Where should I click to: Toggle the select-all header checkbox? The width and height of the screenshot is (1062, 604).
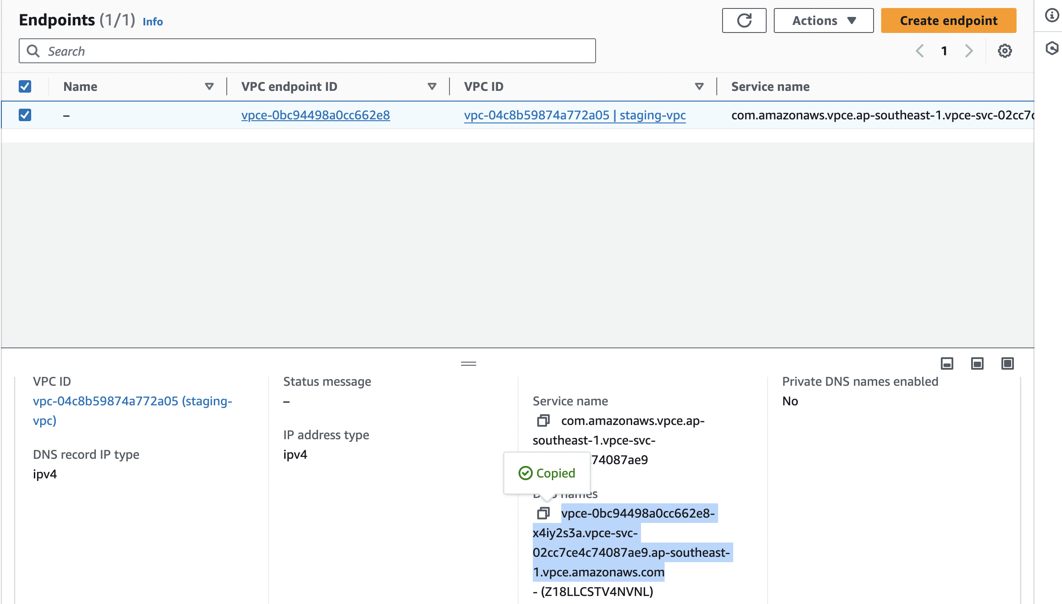point(25,86)
